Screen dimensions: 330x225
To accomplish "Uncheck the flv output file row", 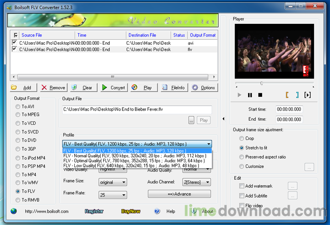I will click(x=14, y=49).
